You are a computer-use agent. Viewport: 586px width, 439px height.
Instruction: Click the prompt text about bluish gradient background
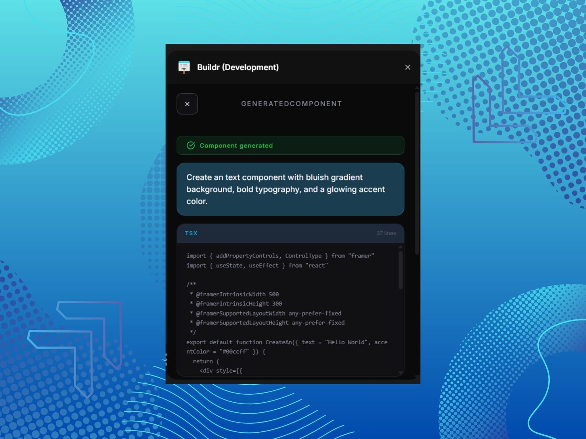click(x=286, y=189)
